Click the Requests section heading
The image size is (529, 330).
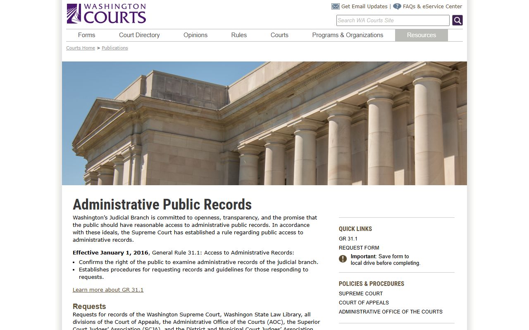(89, 306)
